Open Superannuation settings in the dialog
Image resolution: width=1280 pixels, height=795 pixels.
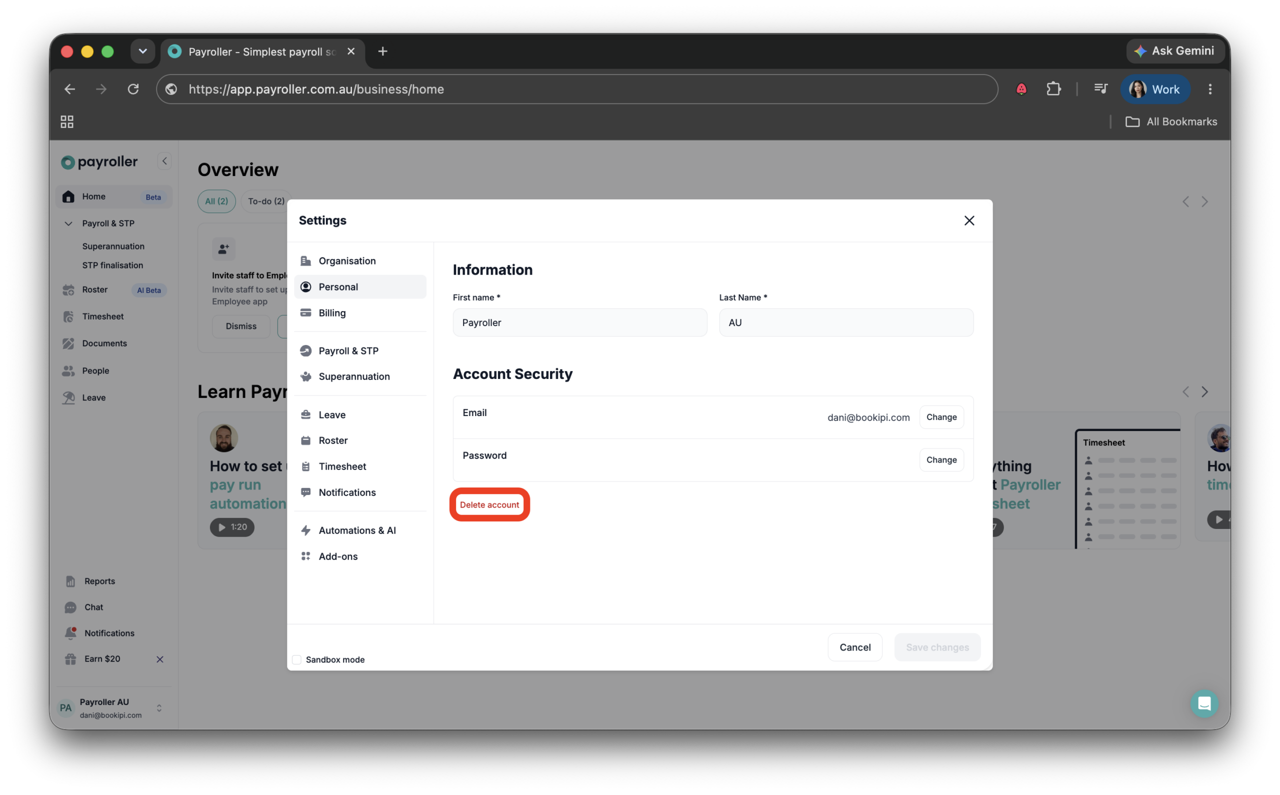[360, 376]
